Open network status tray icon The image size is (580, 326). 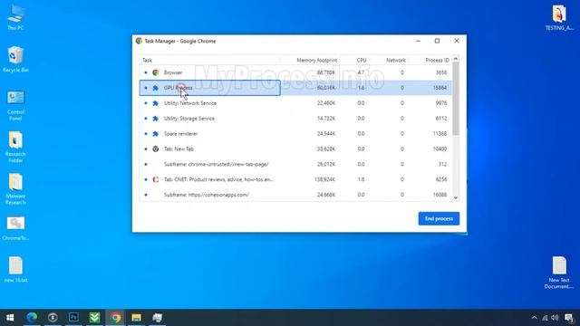click(x=545, y=318)
